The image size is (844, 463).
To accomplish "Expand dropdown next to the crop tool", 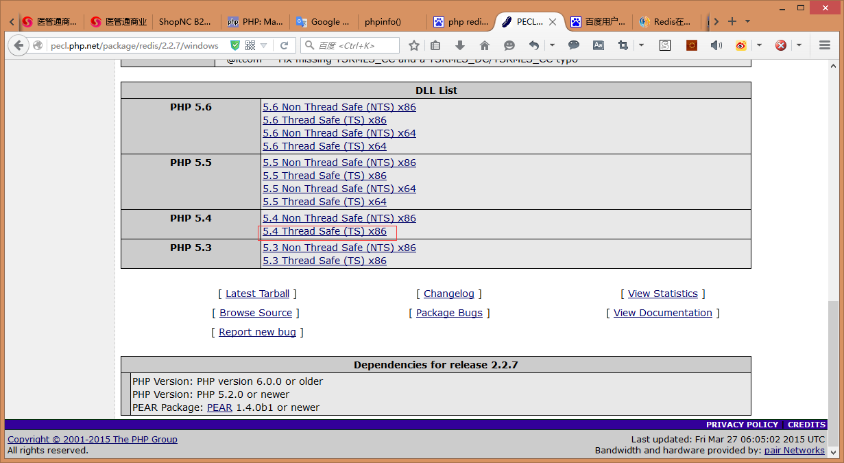I will pyautogui.click(x=641, y=45).
